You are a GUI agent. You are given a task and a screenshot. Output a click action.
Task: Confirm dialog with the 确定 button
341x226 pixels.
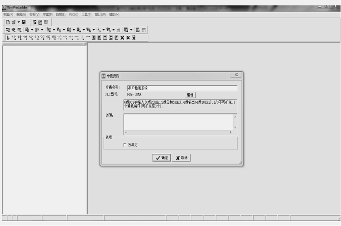162,158
